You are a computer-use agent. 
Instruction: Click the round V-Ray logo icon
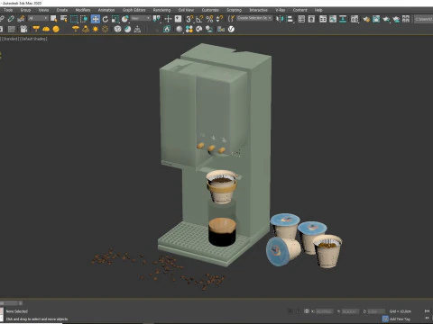tap(231, 29)
